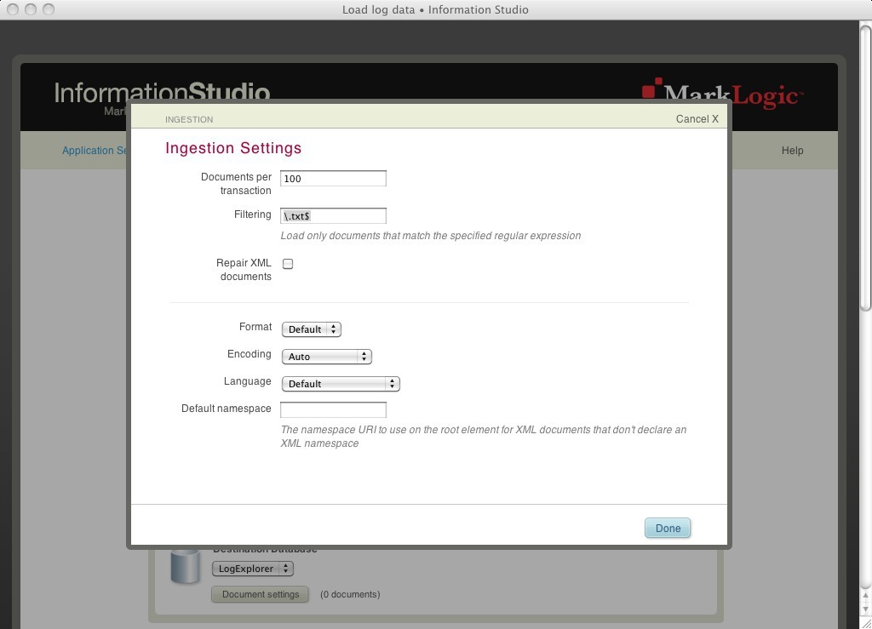
Task: Open the Encoding dropdown set to Auto
Action: point(327,357)
